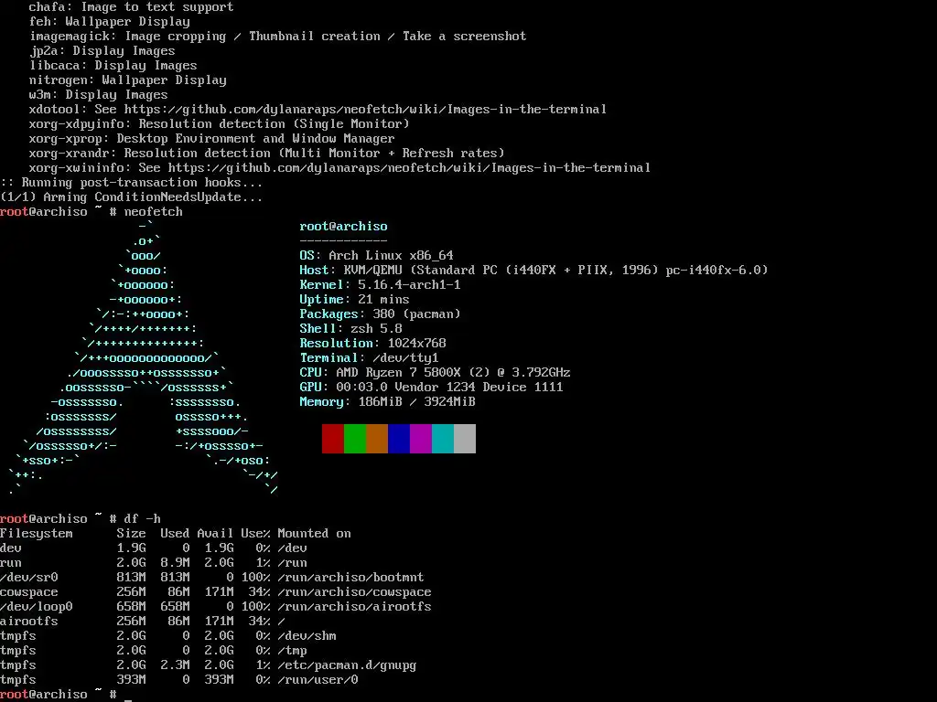Click the 'w3m: Display Images' line
Image resolution: width=937 pixels, height=702 pixels.
point(99,95)
